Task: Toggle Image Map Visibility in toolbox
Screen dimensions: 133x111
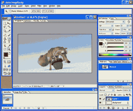Action: pos(5,62)
